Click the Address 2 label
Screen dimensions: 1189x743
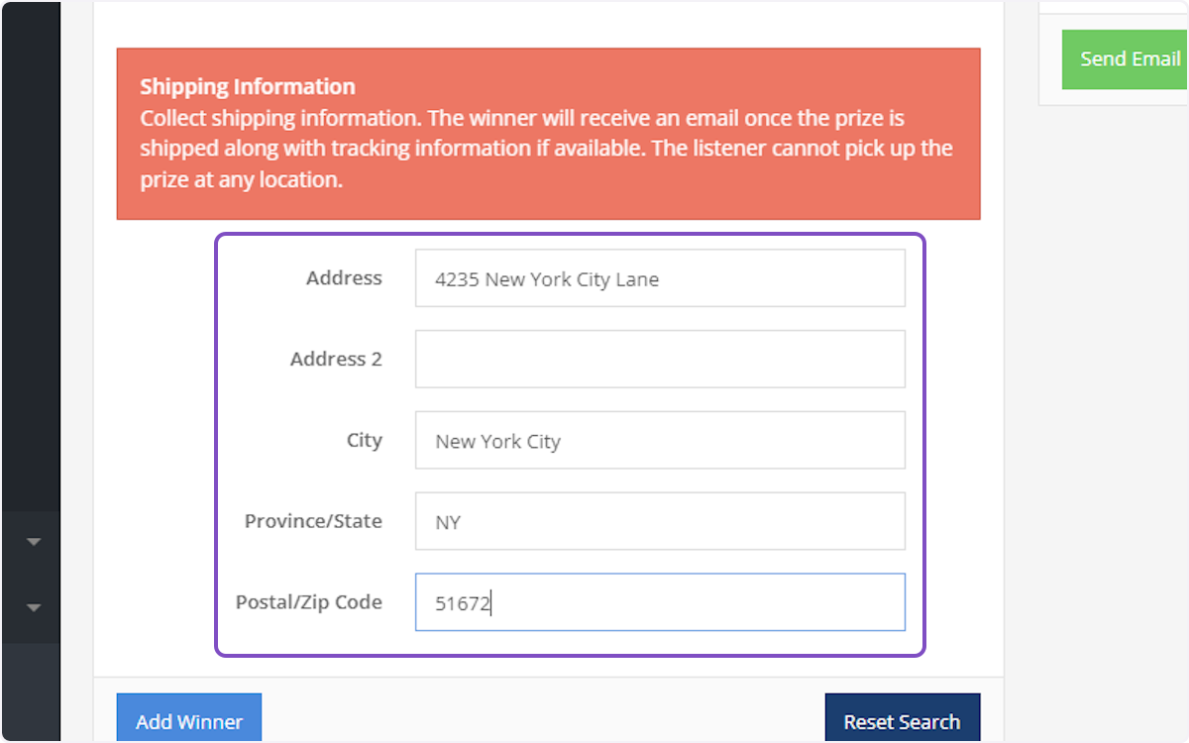pos(336,360)
